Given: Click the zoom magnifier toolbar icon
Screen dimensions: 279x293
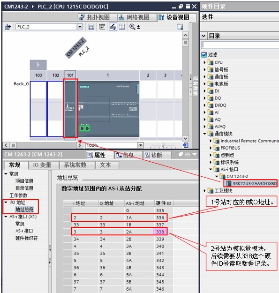Looking at the screenshot, I should [132, 27].
